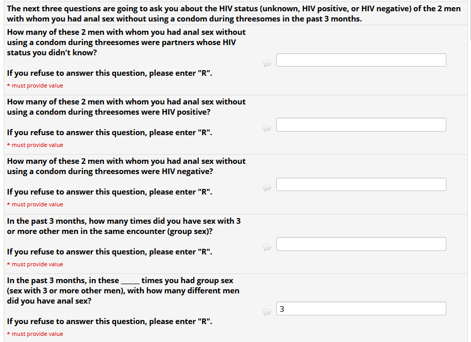Click the page scrollbar on the right edge

tap(469, 20)
